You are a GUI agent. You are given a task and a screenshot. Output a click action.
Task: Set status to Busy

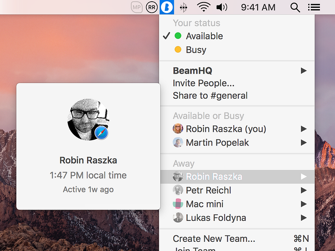click(x=237, y=49)
